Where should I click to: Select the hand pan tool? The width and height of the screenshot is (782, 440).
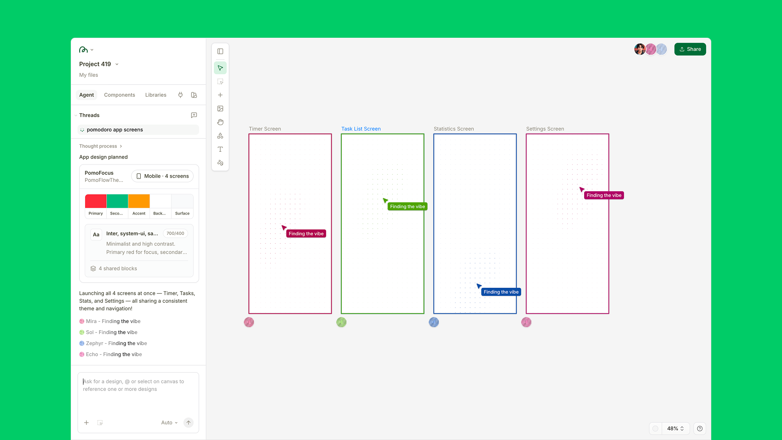[220, 122]
